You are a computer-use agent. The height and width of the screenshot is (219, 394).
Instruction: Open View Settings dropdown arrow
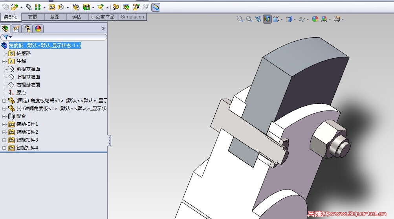(343, 19)
